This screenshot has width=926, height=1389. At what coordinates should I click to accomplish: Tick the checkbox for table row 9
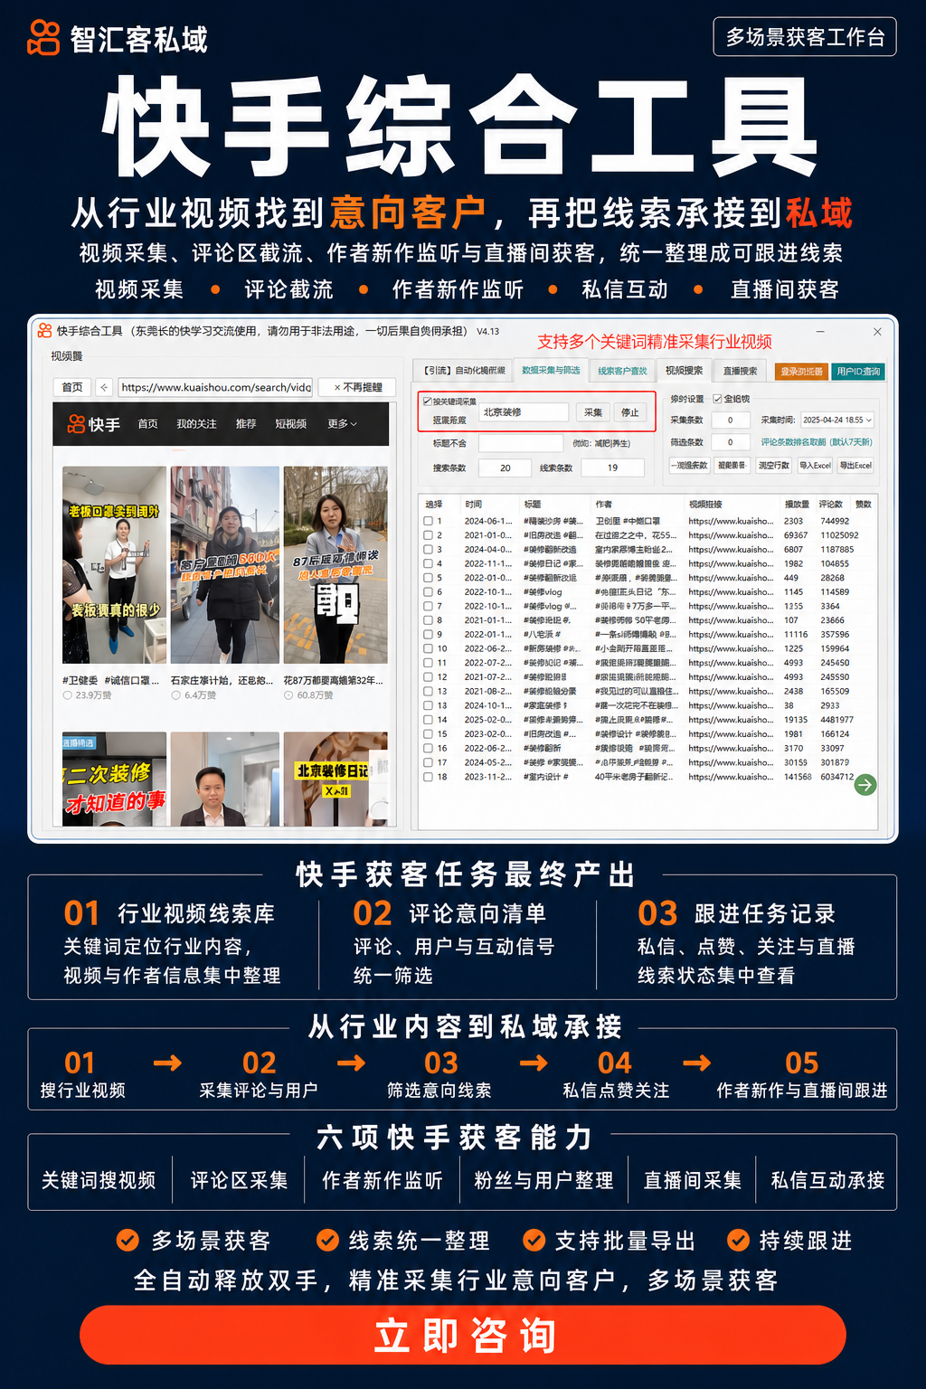point(428,635)
